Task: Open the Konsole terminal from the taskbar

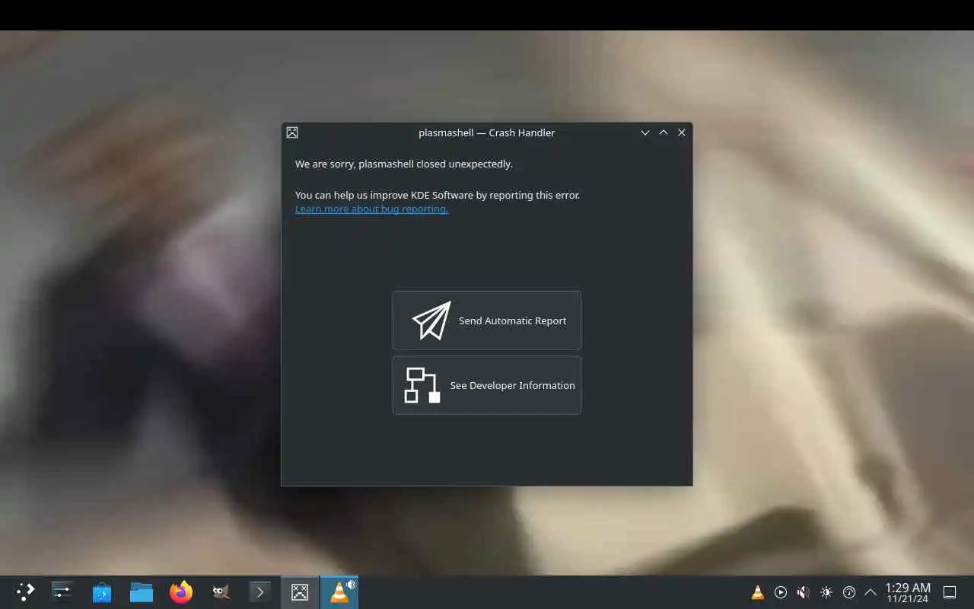Action: tap(260, 592)
